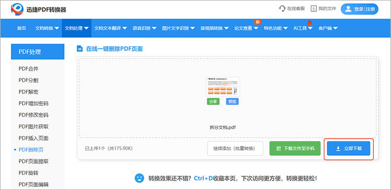Expand the 特色功能 dropdown
The image size is (391, 190).
(x=276, y=29)
